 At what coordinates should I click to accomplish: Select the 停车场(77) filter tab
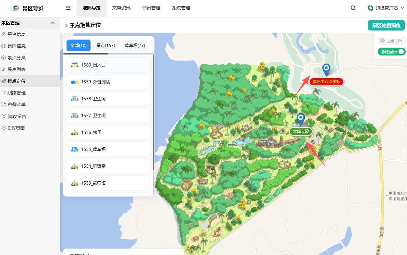pos(135,45)
